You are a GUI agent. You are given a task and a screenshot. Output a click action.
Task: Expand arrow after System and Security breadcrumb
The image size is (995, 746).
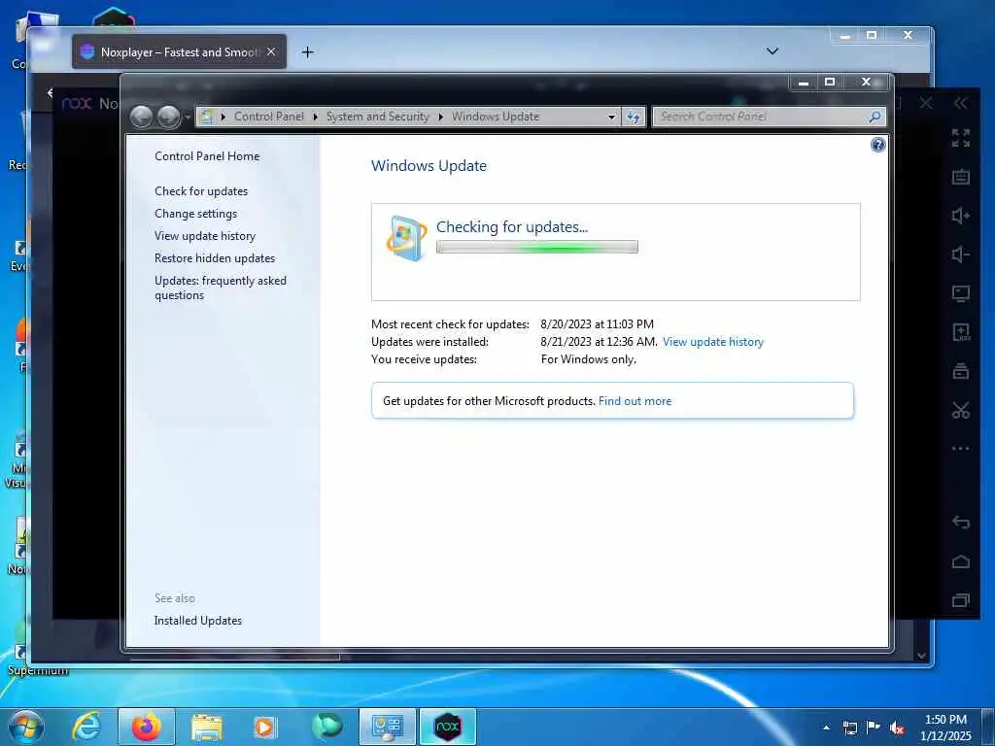[x=440, y=117]
